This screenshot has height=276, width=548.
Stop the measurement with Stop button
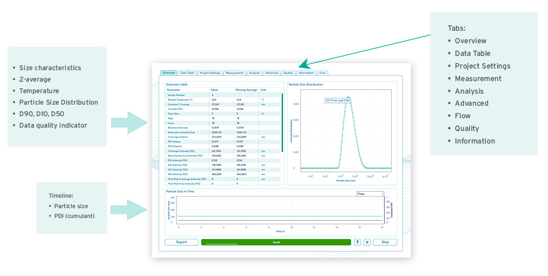[385, 242]
